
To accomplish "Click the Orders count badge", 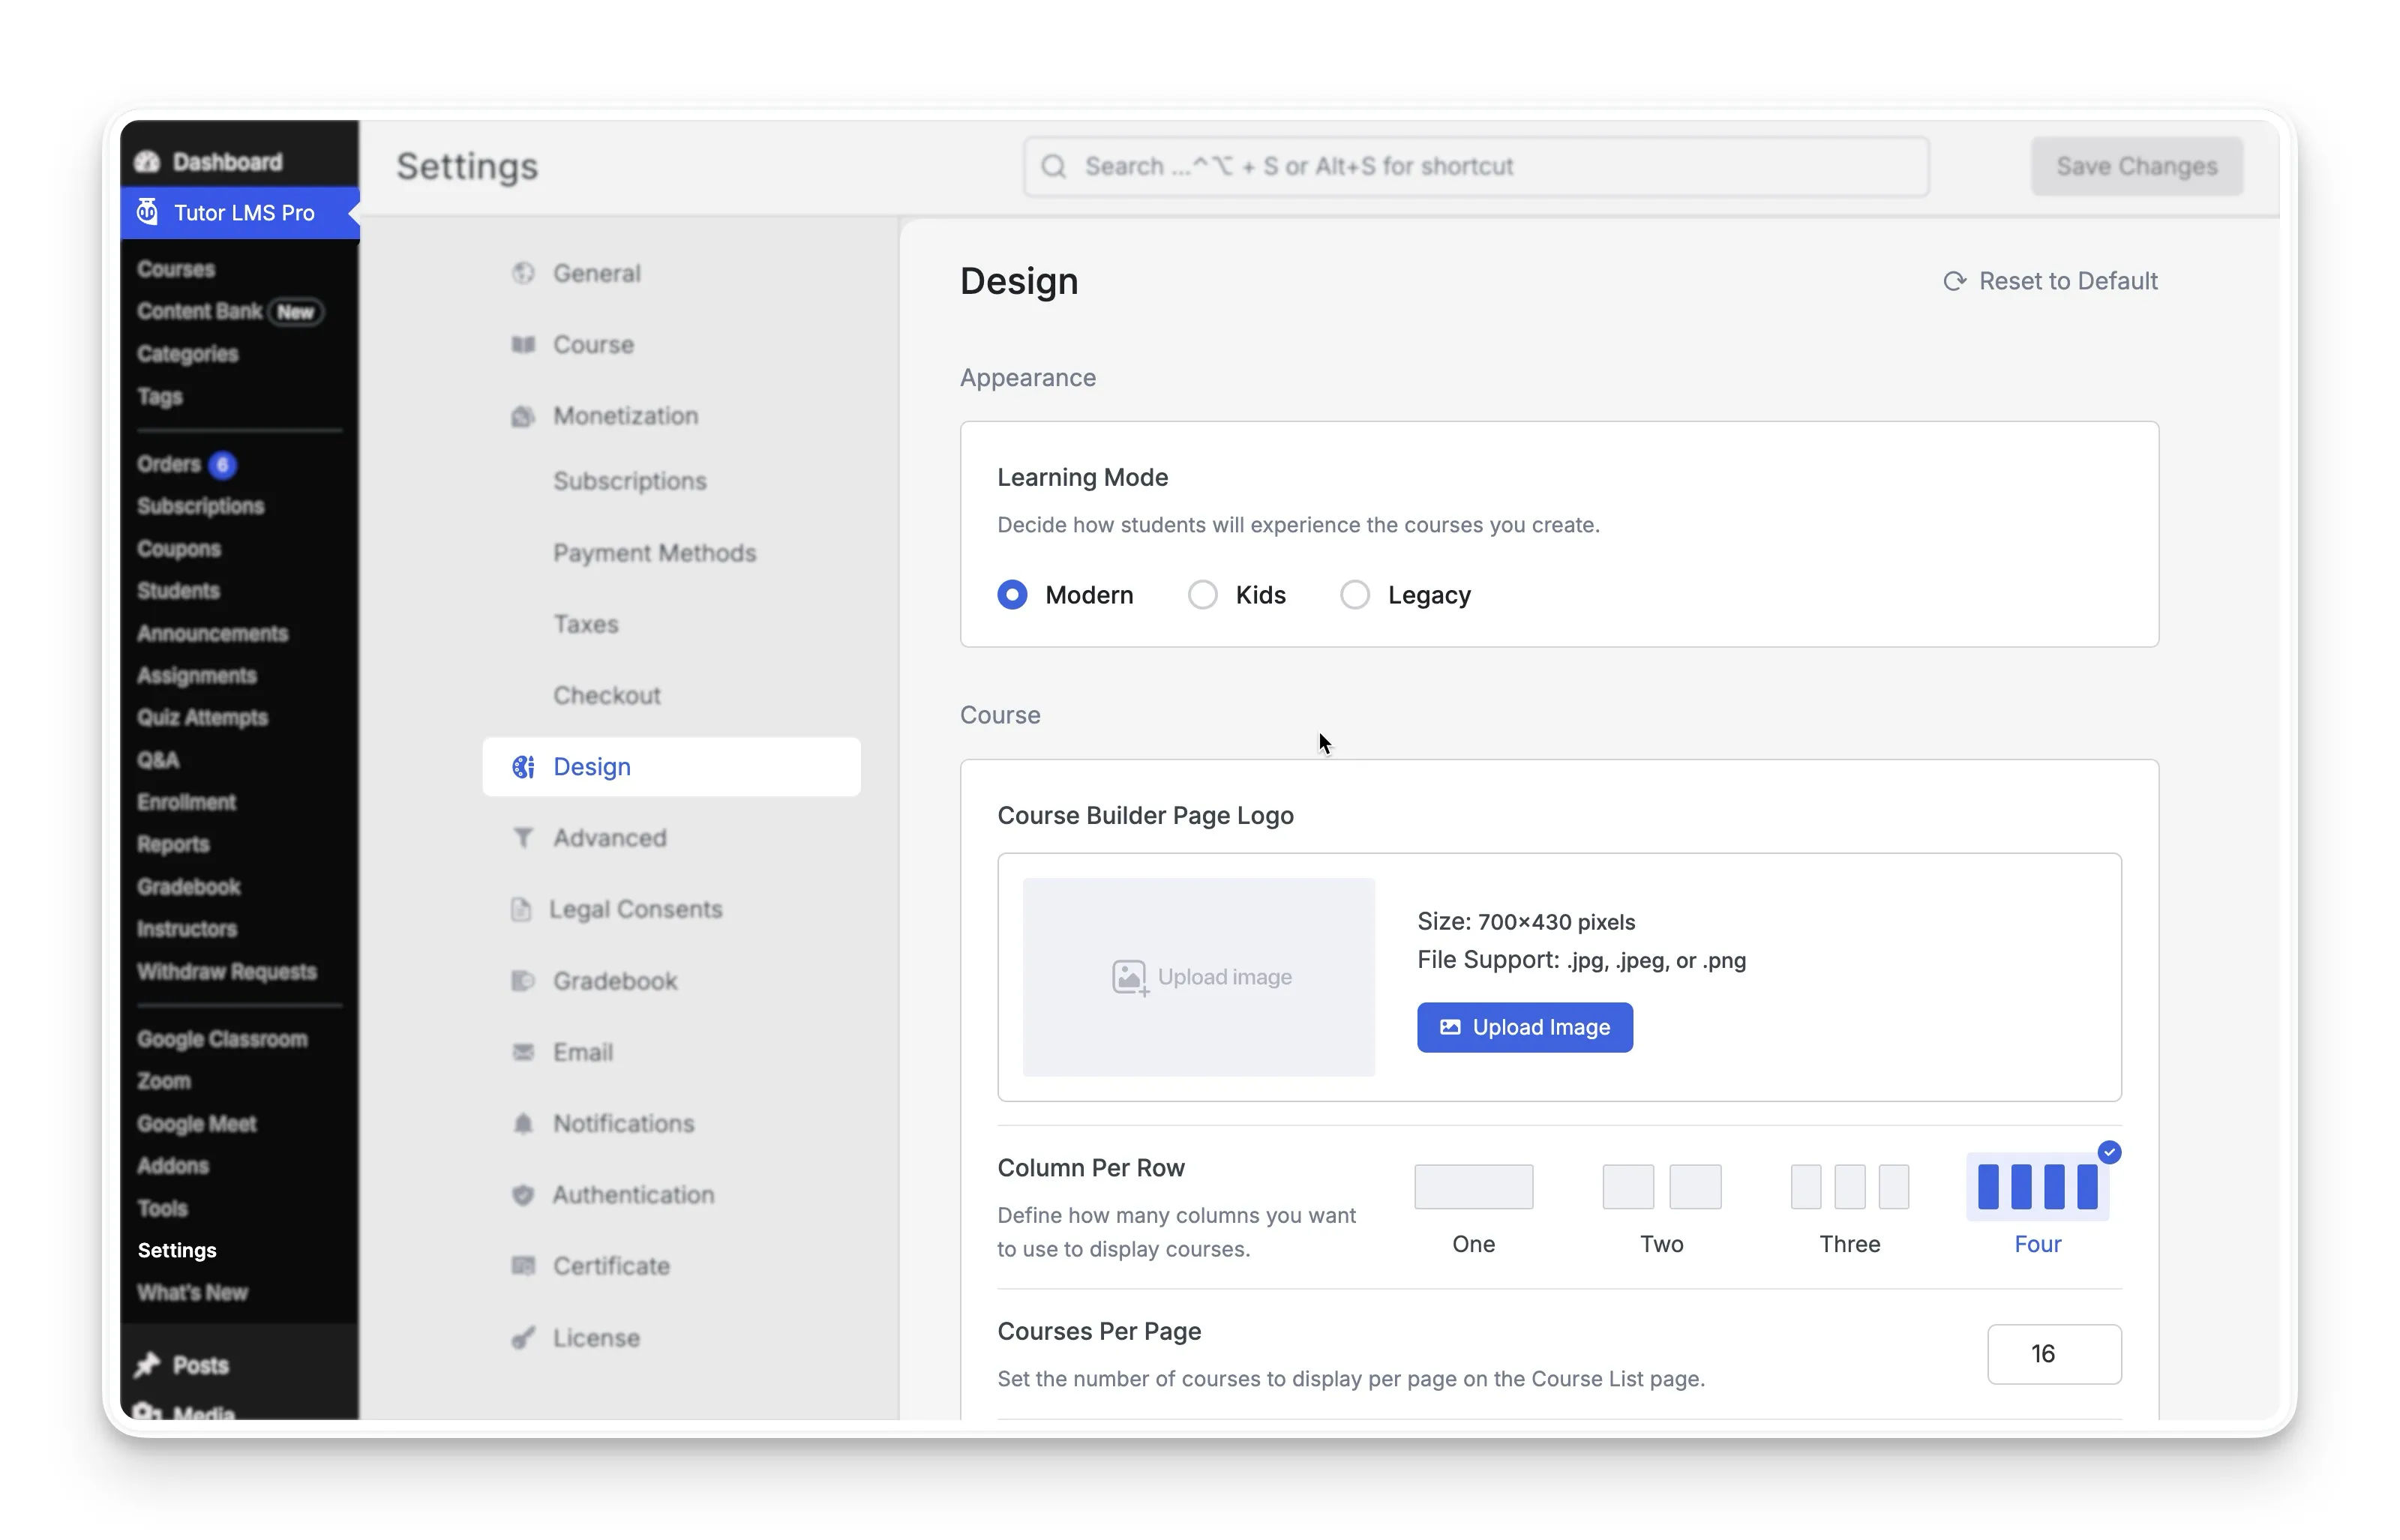I will click(222, 464).
